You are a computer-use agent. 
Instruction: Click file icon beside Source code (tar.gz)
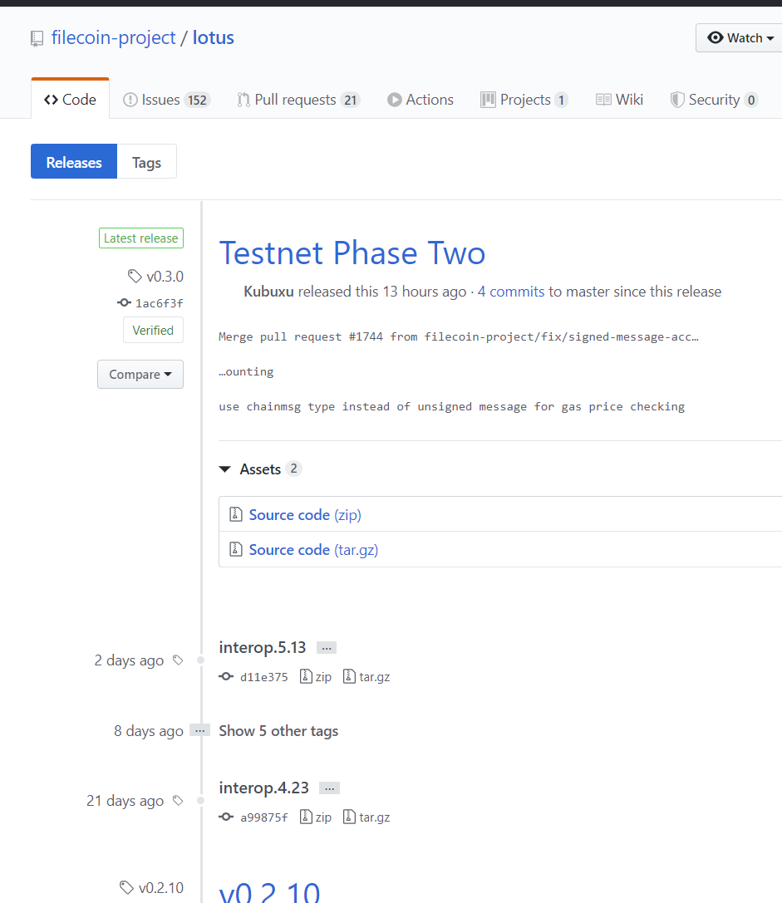(x=236, y=549)
